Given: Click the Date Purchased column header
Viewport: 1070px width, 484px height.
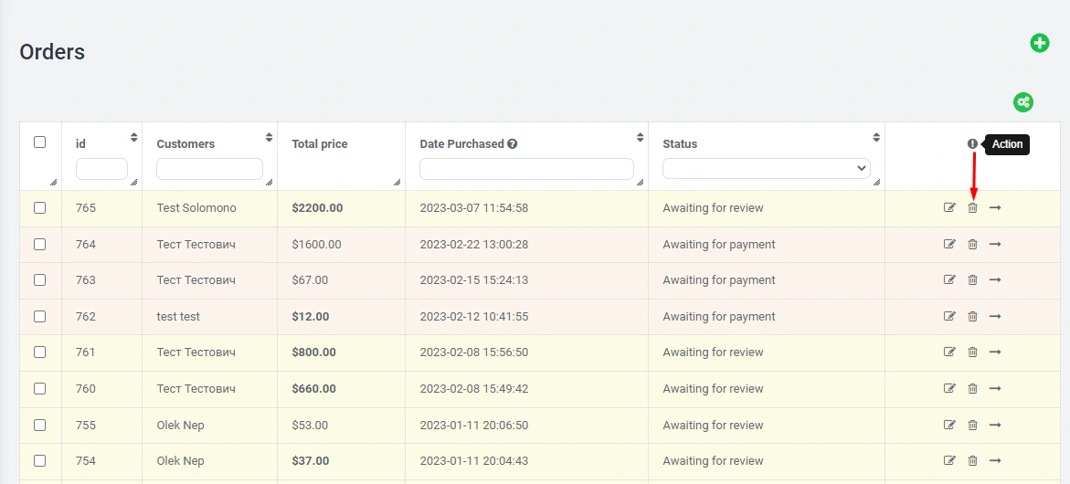Looking at the screenshot, I should [461, 144].
